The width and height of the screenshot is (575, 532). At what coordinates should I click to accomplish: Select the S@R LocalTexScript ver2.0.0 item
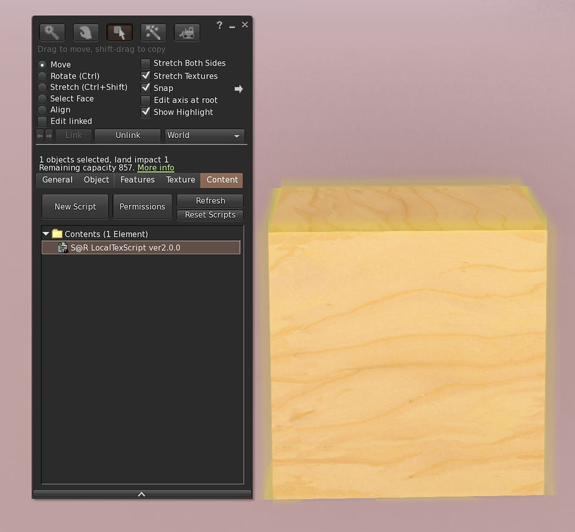coord(141,248)
